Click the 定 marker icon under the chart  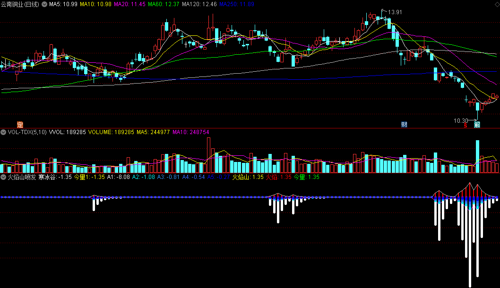click(20, 125)
